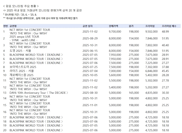Click the multiplier 48.99
This screenshot has height=133, width=182.
(x=165, y=32)
